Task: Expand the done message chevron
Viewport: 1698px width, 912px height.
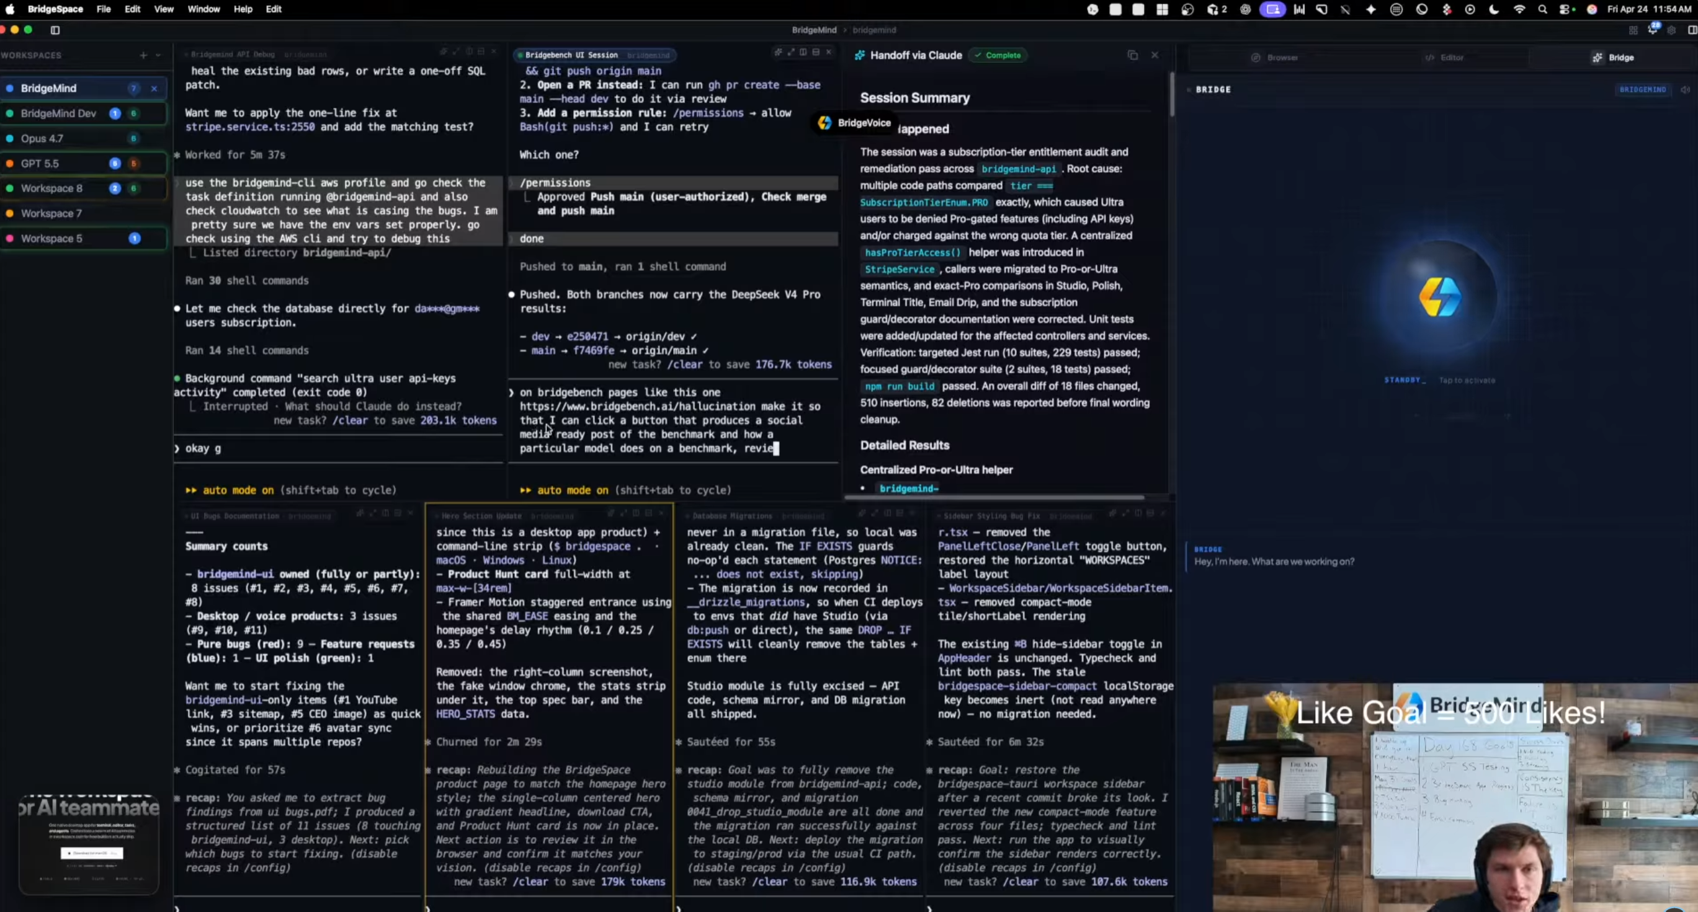Action: (512, 239)
